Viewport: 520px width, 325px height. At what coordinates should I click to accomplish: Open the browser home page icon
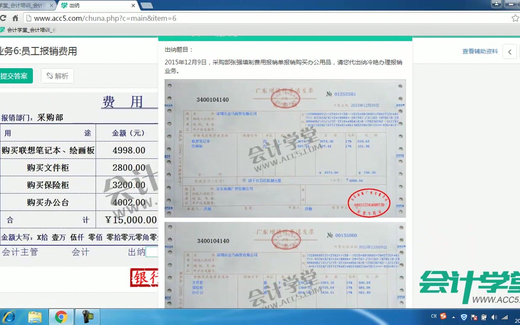(15, 18)
